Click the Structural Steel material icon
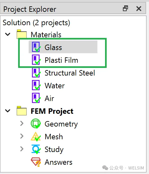 36,72
